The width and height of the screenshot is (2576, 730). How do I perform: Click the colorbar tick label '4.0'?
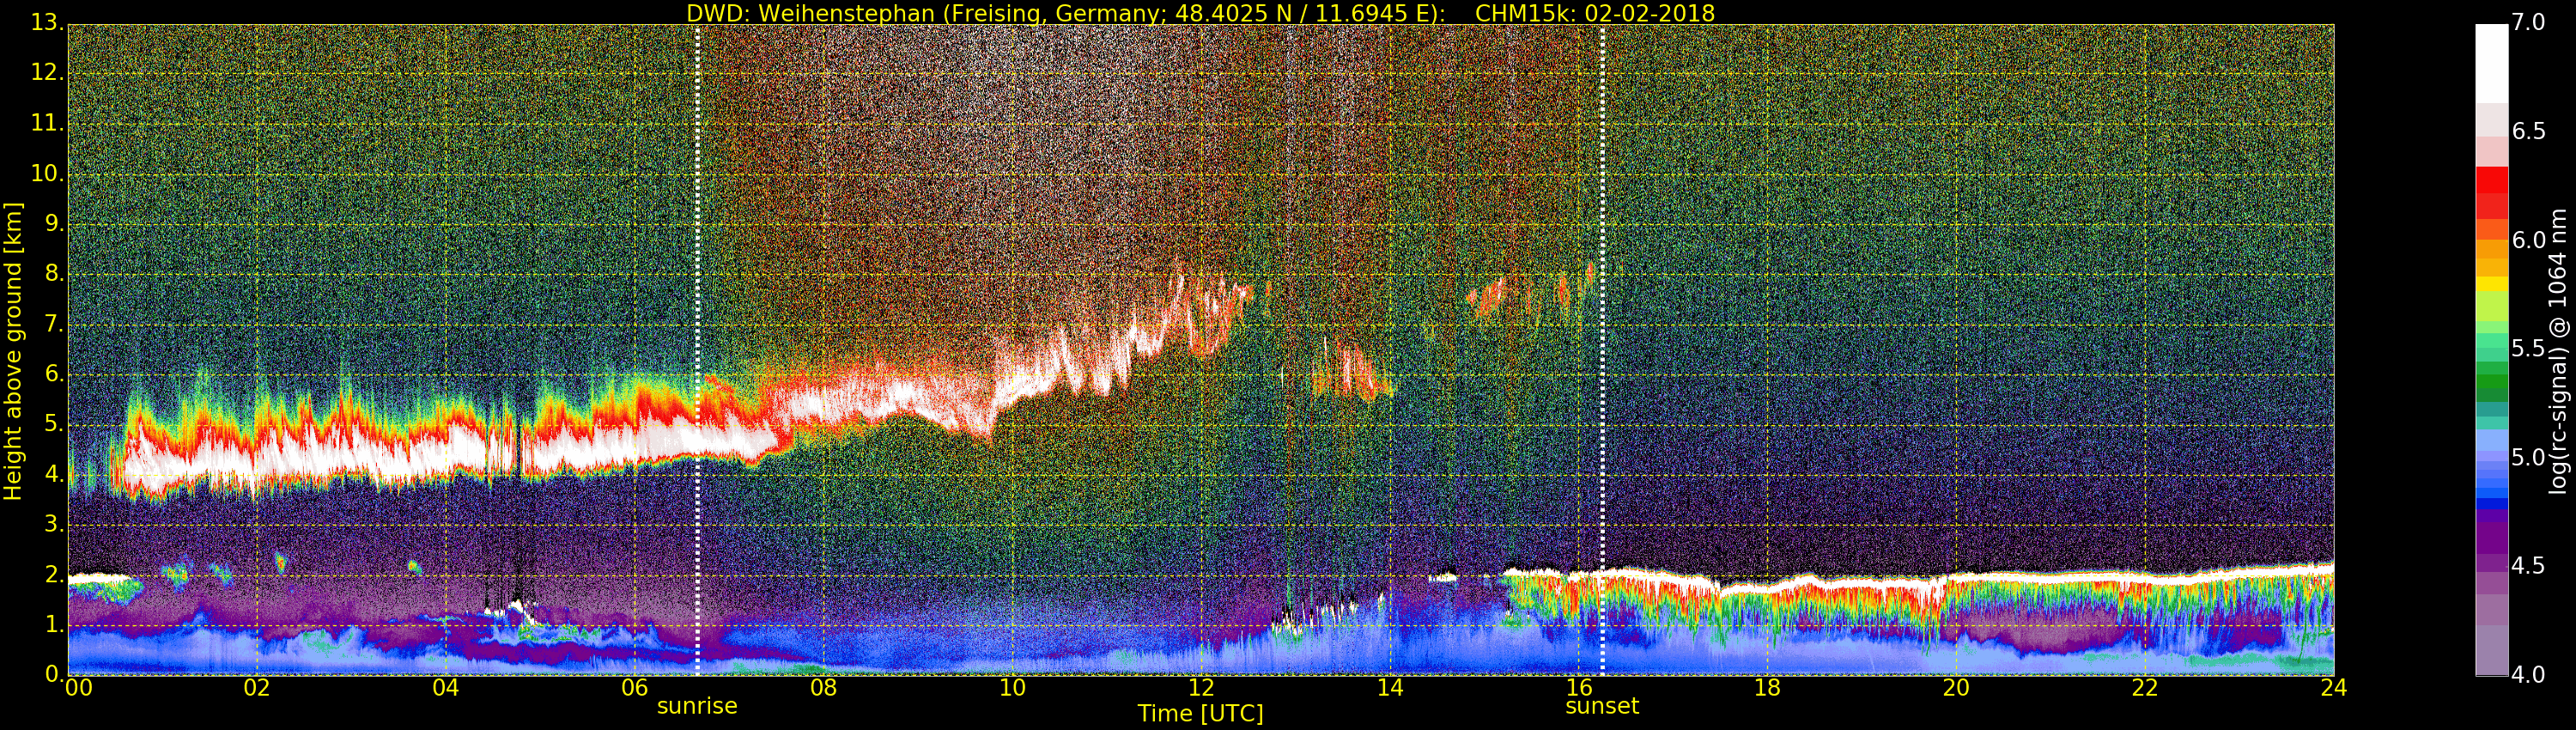tap(2529, 675)
